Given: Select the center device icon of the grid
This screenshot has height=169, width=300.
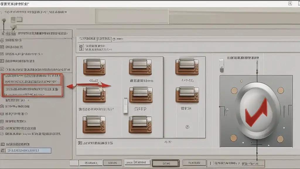Looking at the screenshot, I should click(x=141, y=95).
